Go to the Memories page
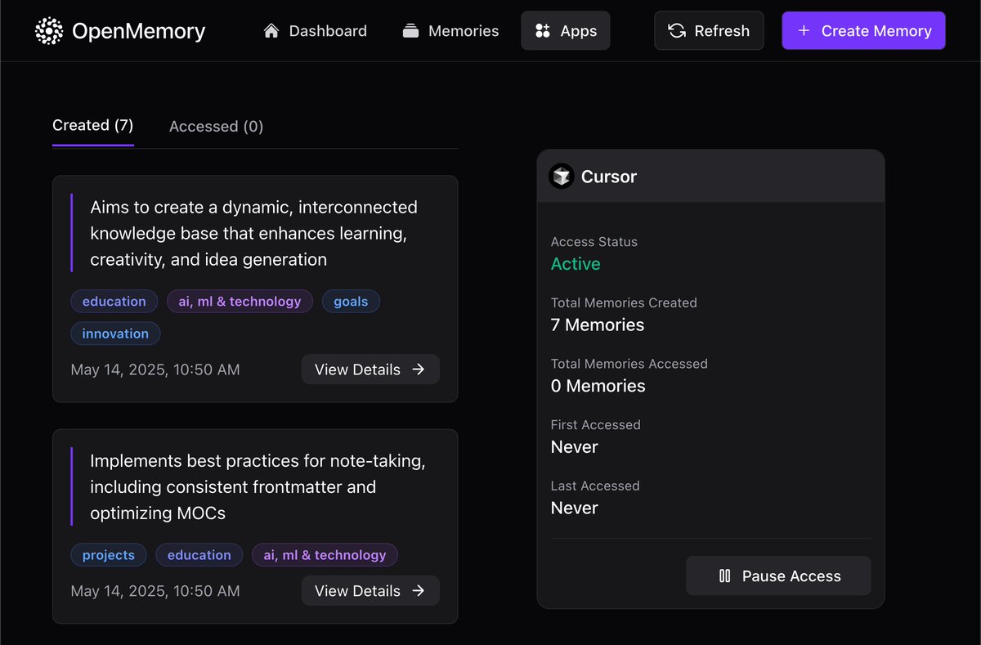The width and height of the screenshot is (981, 645). click(450, 31)
